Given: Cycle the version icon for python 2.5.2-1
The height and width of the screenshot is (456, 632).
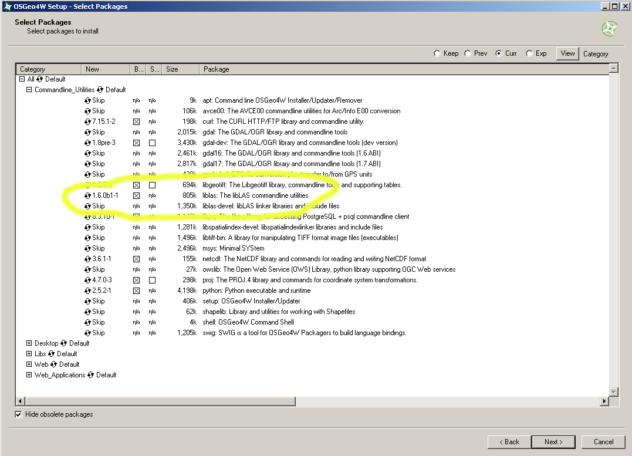Looking at the screenshot, I should 87,291.
